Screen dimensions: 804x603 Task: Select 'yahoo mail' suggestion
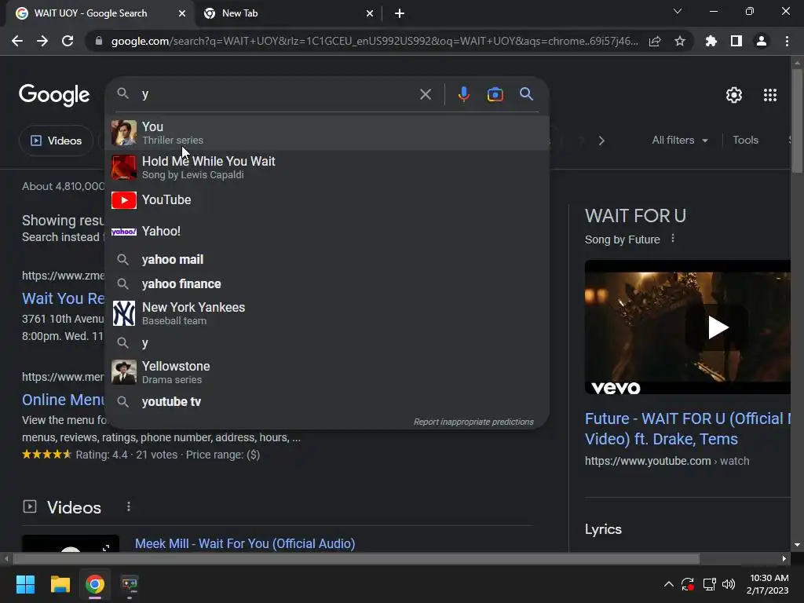[327, 259]
